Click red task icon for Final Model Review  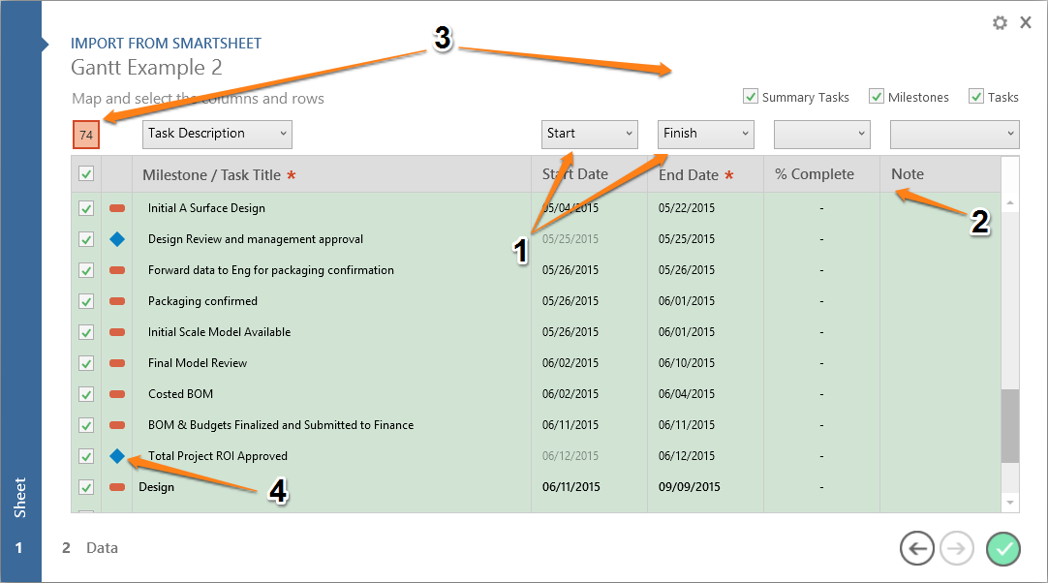pyautogui.click(x=117, y=363)
